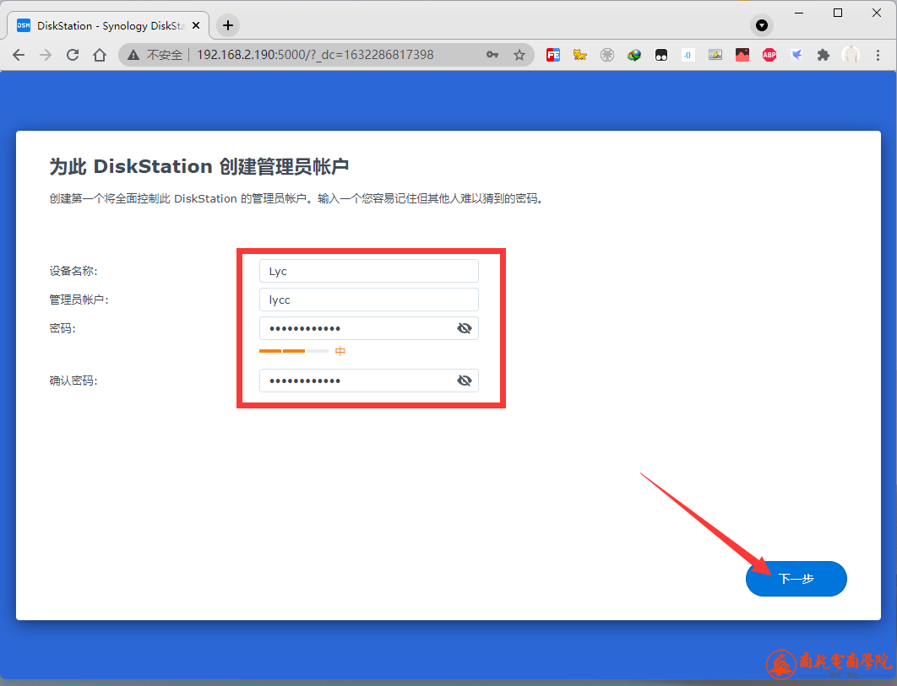Click the password strength meter bar

click(293, 351)
